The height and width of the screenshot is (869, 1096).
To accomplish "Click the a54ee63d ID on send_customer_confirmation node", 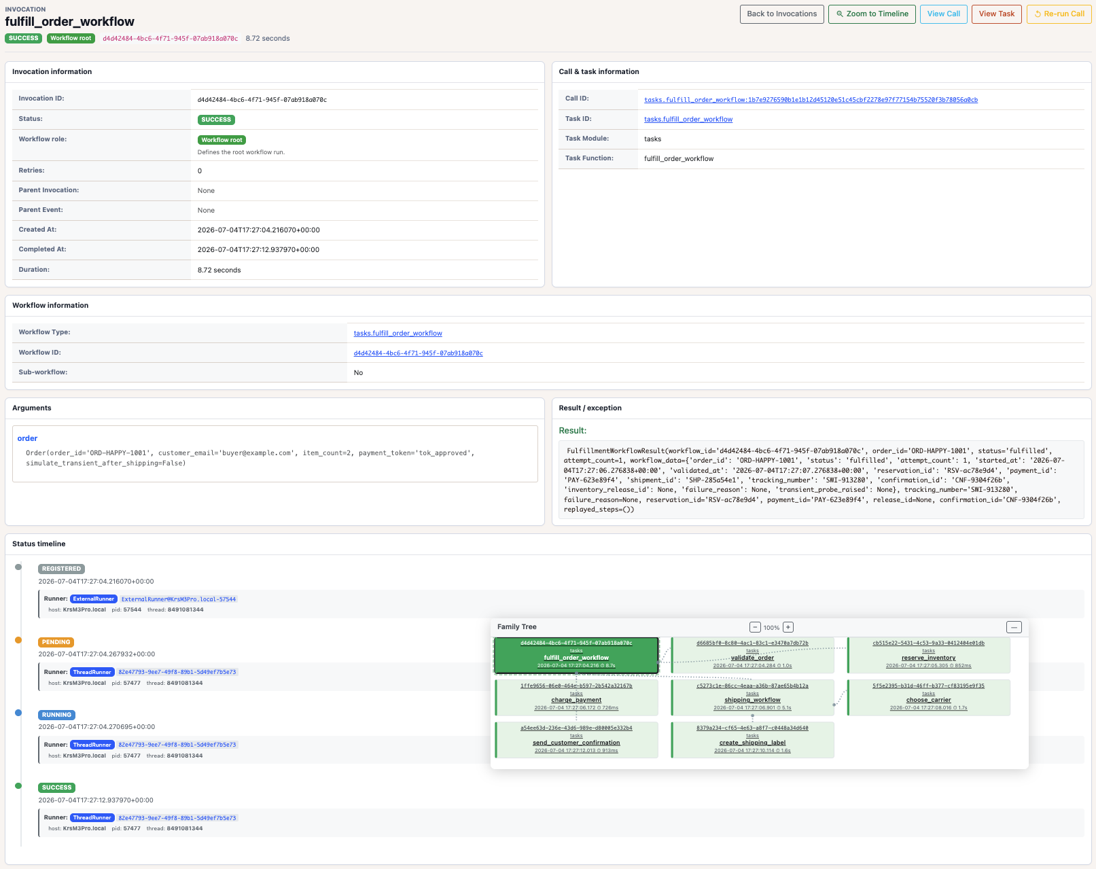I will [576, 728].
